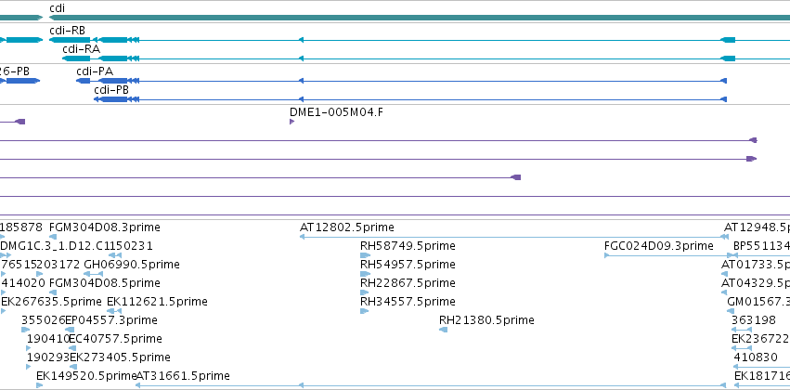Viewport: 790px width, 390px height.
Task: Select RH22867.5prime EST label
Action: point(408,283)
